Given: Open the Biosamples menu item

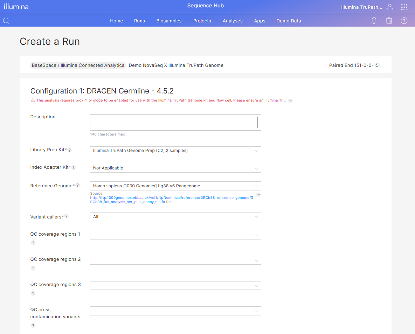Looking at the screenshot, I should (169, 21).
